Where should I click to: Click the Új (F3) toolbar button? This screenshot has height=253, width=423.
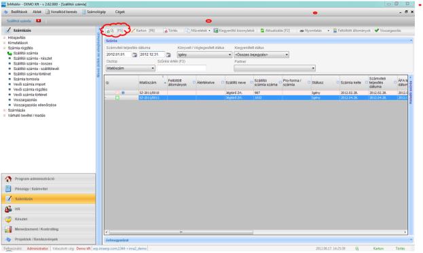click(115, 31)
